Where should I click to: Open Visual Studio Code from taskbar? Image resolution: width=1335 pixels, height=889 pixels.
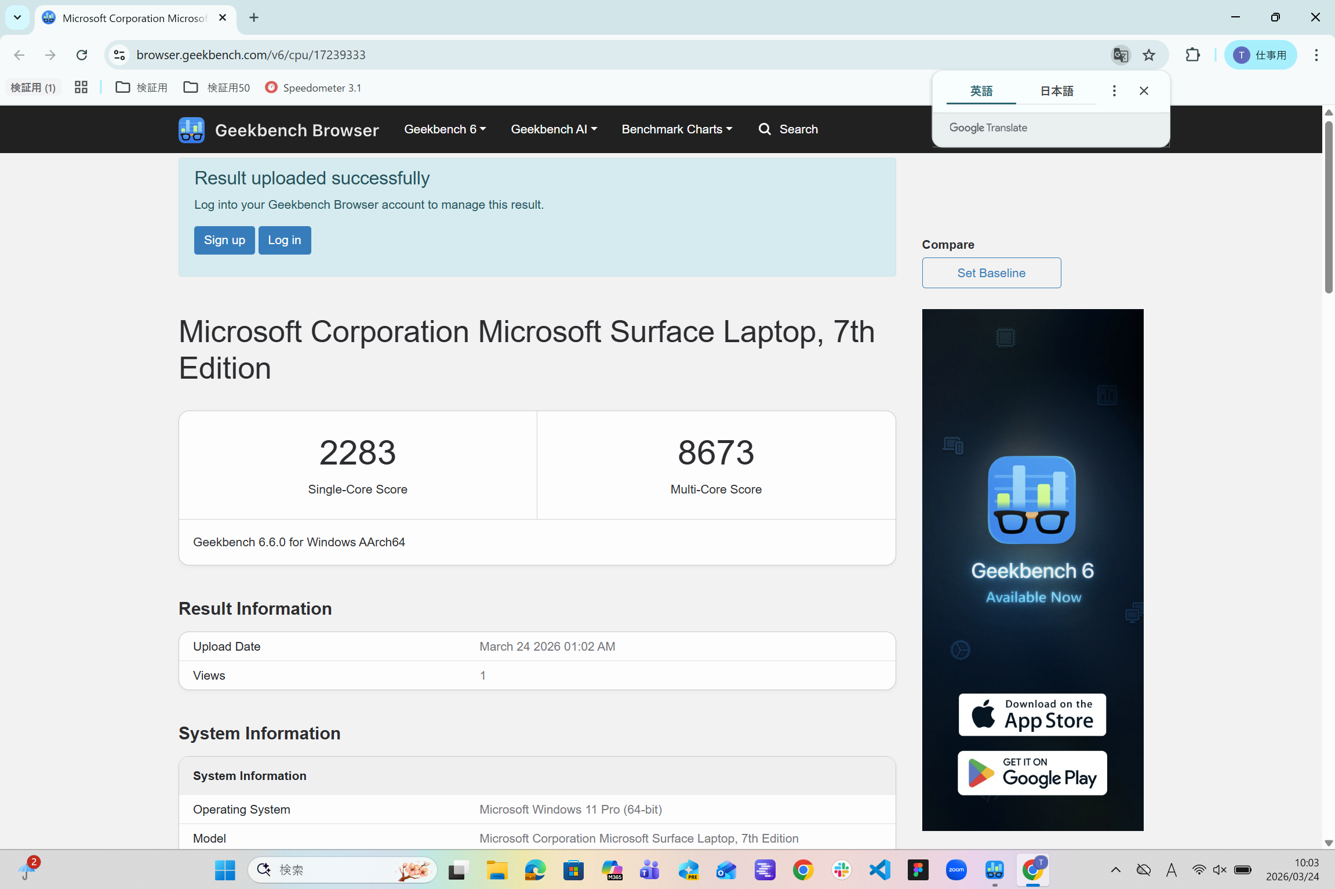[x=879, y=869]
